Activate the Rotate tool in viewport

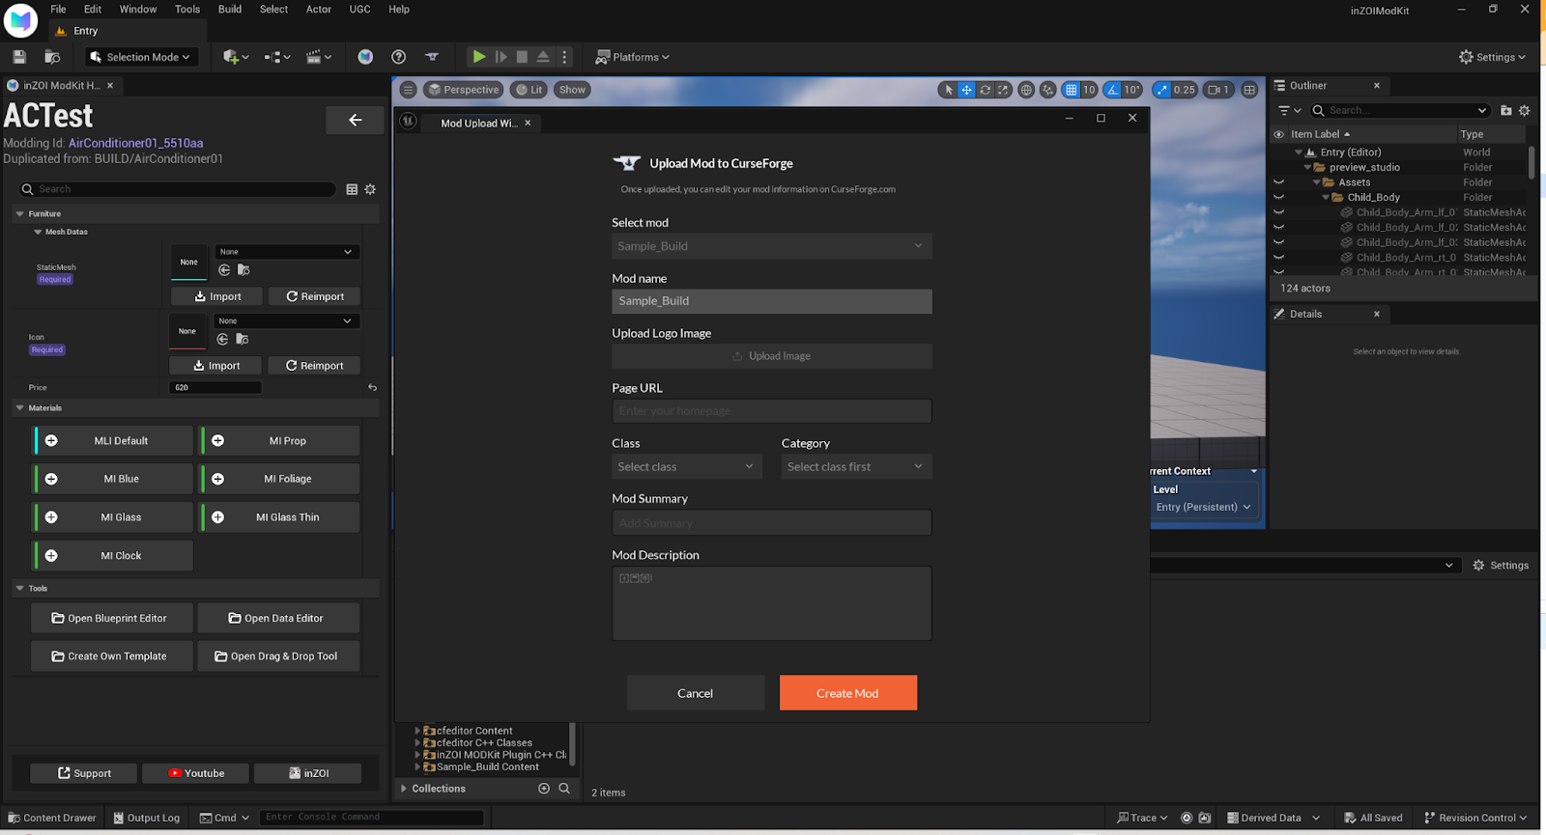tap(985, 90)
